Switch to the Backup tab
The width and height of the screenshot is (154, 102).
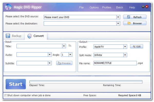click(14, 36)
